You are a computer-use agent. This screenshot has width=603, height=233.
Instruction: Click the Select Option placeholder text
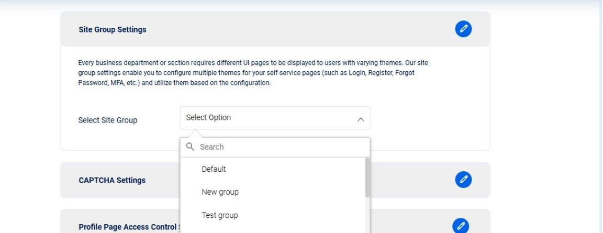[x=208, y=118]
